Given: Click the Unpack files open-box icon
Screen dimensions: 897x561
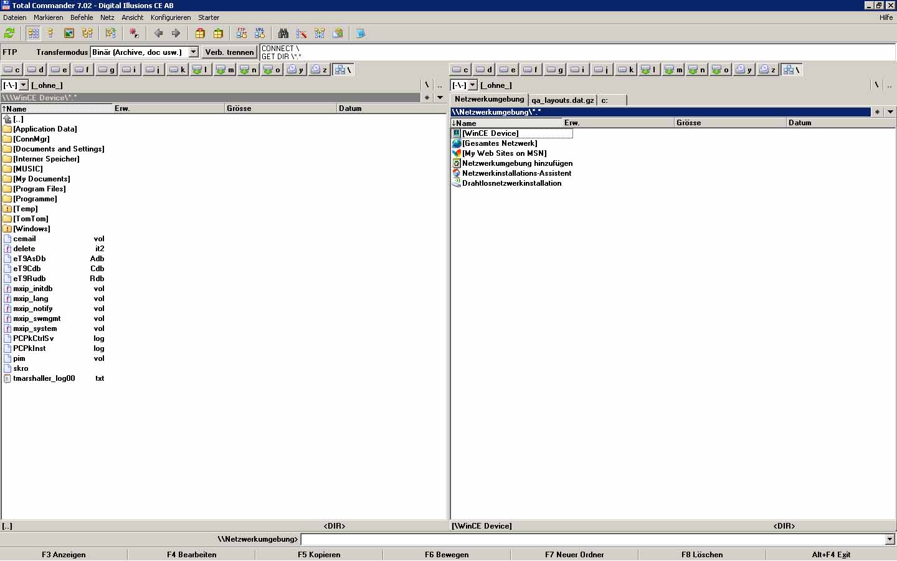Looking at the screenshot, I should point(218,33).
